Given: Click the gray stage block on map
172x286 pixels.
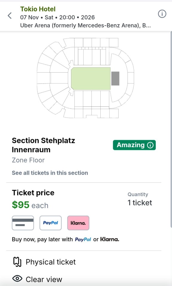Looking at the screenshot, I should click(115, 78).
